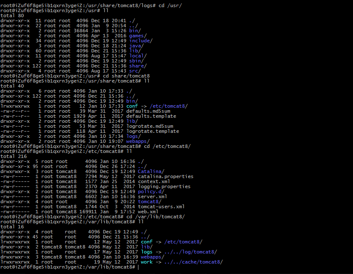Select the file name 'server.xml'
Viewport: 353px width, 274px height.
(x=152, y=196)
